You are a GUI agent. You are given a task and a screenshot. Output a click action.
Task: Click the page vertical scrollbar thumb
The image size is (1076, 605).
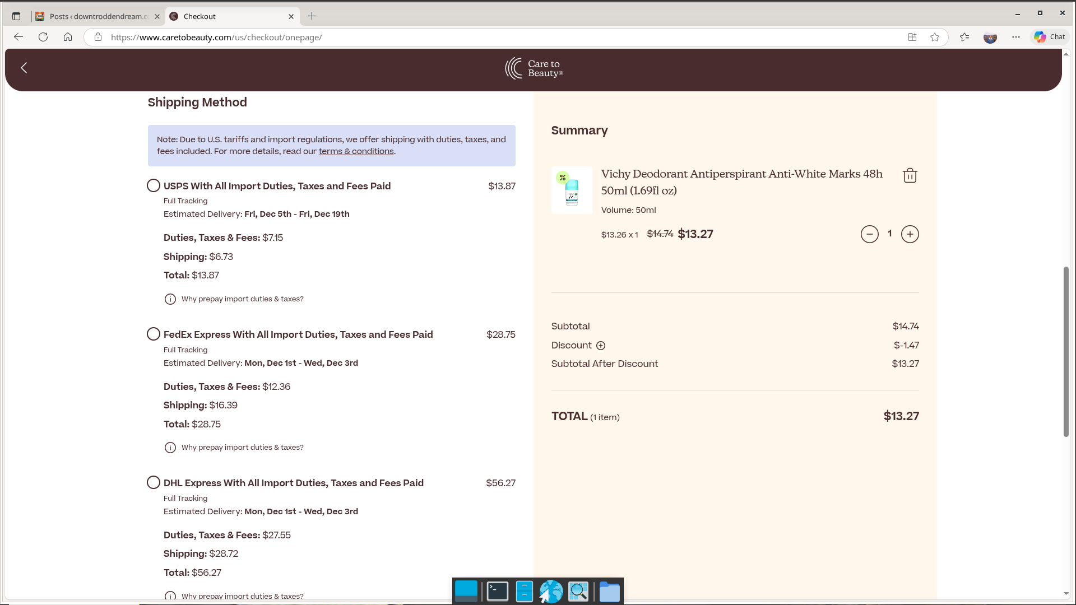click(1066, 352)
